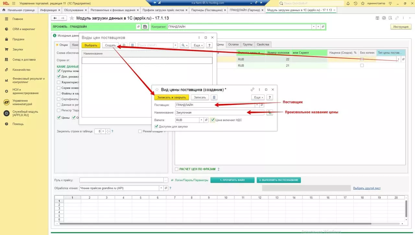The width and height of the screenshot is (415, 235).
Task: Click the print icon in module header
Action: coord(384,18)
